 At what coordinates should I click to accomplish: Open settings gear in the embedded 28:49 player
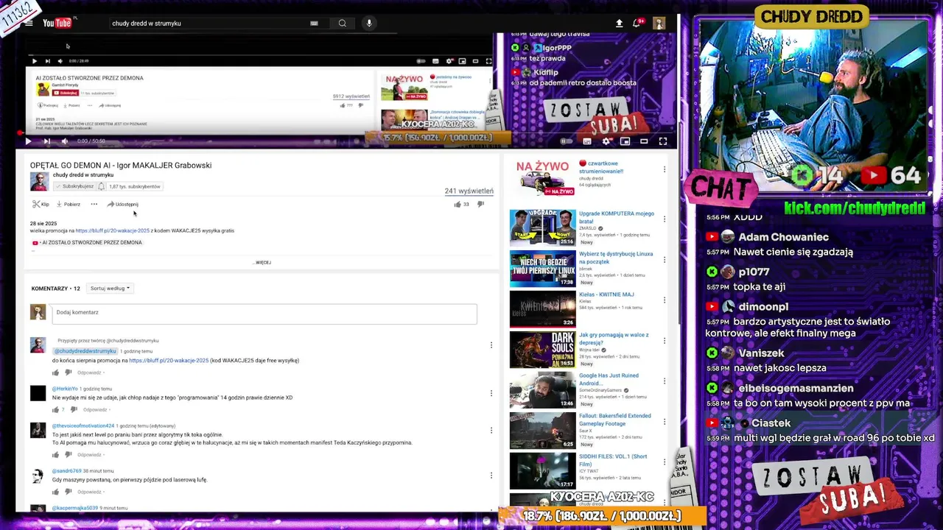coord(449,61)
